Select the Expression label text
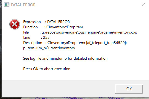The height and width of the screenshot is (99, 149). point(32,22)
